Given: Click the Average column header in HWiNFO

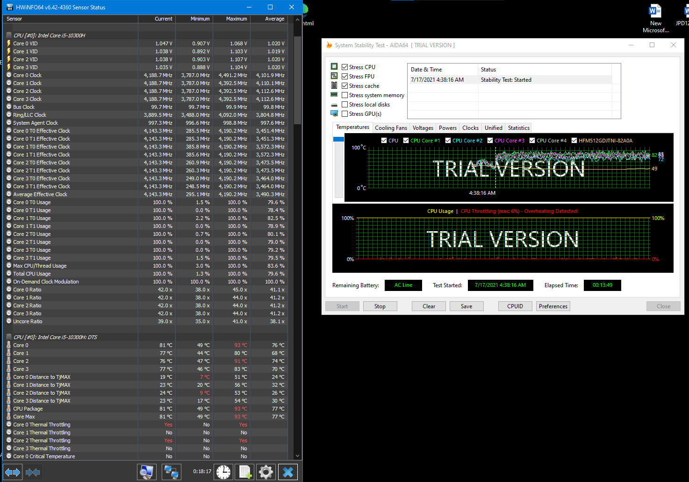Looking at the screenshot, I should pos(269,19).
